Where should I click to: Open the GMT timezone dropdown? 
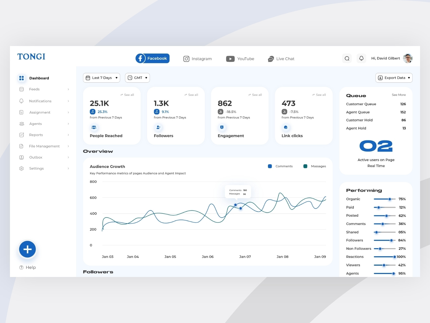pos(137,78)
